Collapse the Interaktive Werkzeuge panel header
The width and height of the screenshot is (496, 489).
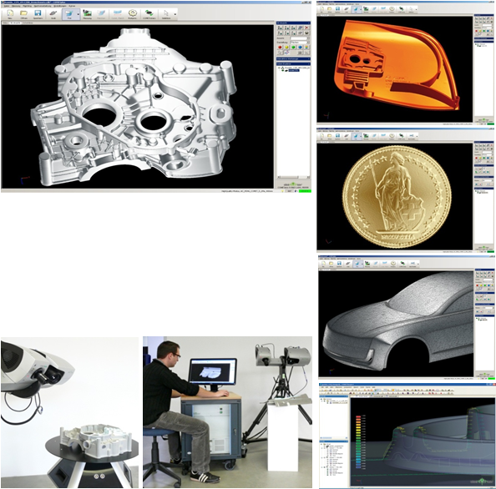click(293, 58)
